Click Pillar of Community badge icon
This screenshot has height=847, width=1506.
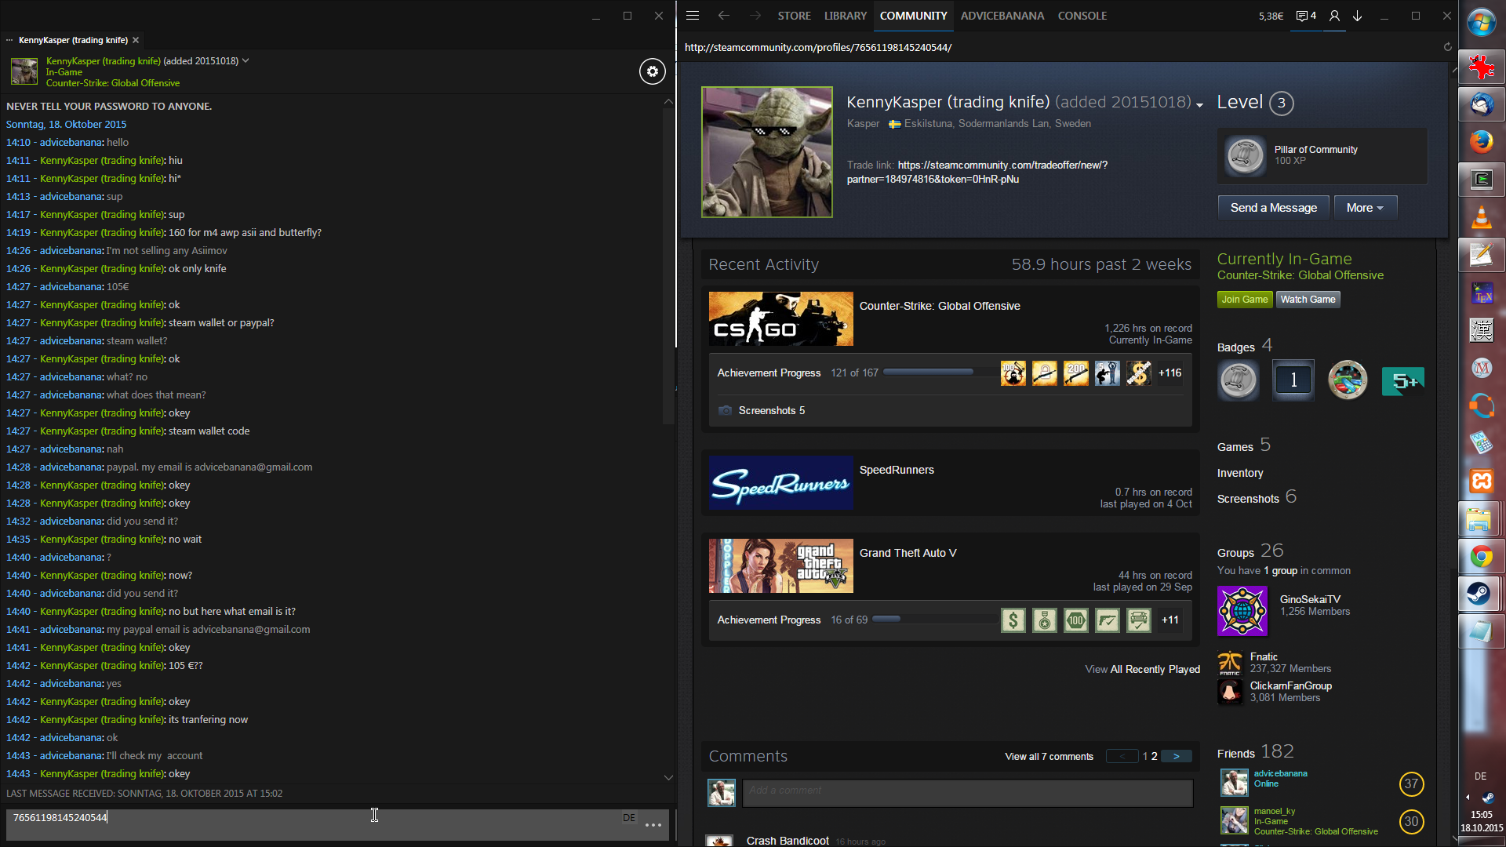(x=1245, y=155)
